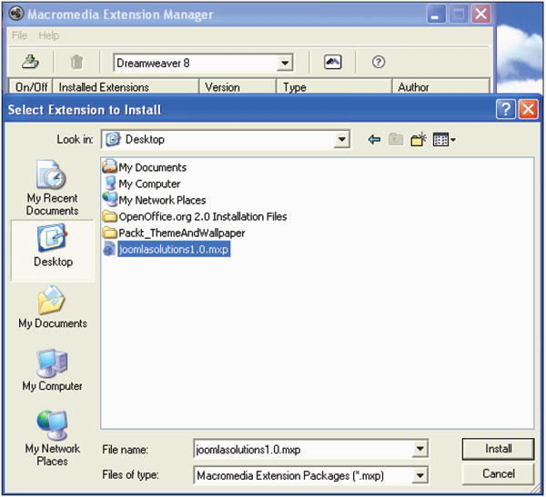Click the Go Back arrow icon
Image resolution: width=546 pixels, height=497 pixels.
(374, 140)
